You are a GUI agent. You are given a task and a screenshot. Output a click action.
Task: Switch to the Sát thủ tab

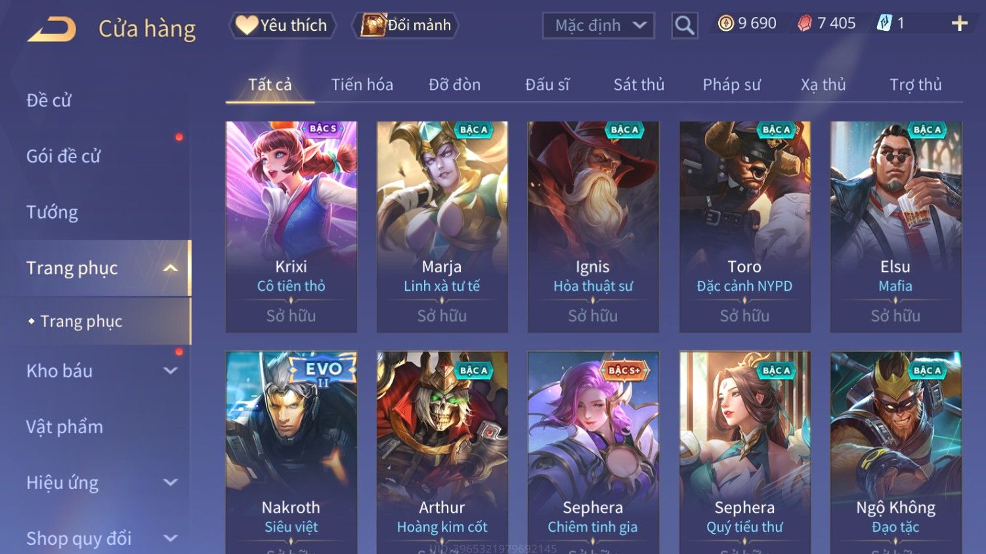coord(639,85)
